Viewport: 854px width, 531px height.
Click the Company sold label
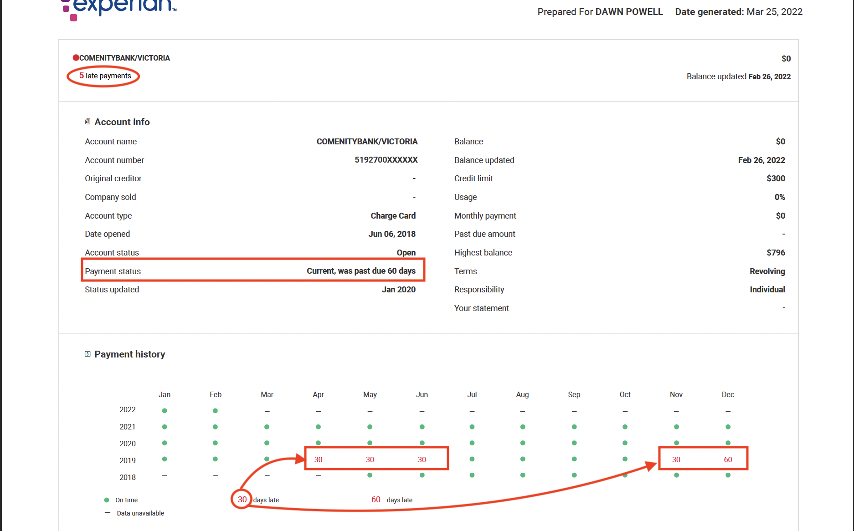(x=110, y=197)
